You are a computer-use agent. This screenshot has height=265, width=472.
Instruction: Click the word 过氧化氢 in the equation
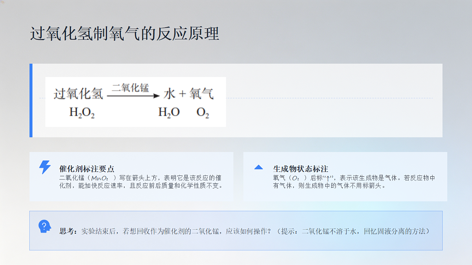pos(78,94)
